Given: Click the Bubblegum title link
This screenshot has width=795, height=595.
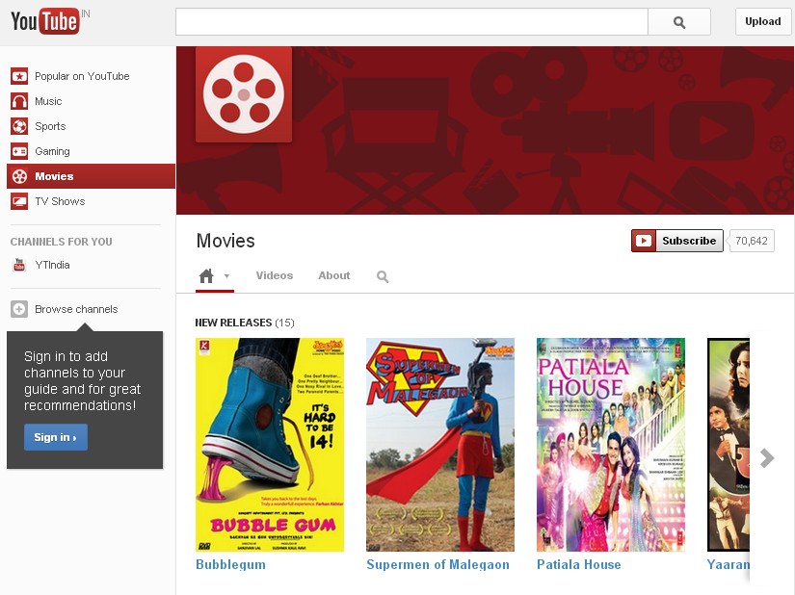Looking at the screenshot, I should click(230, 564).
